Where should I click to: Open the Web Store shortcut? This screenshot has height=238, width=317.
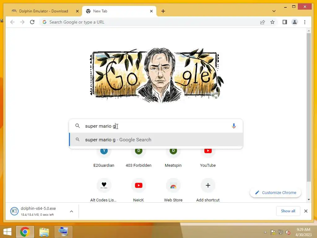[x=173, y=190]
